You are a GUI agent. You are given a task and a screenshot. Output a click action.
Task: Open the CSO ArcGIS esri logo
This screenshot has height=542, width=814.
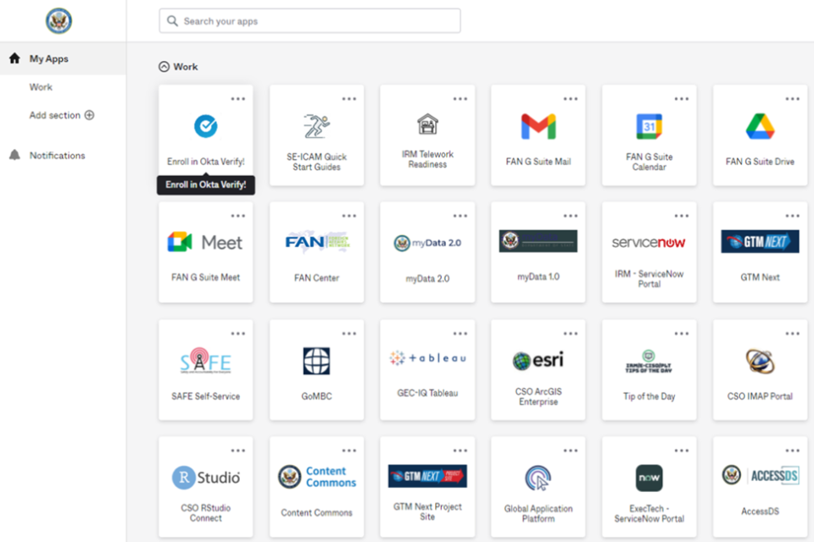538,360
